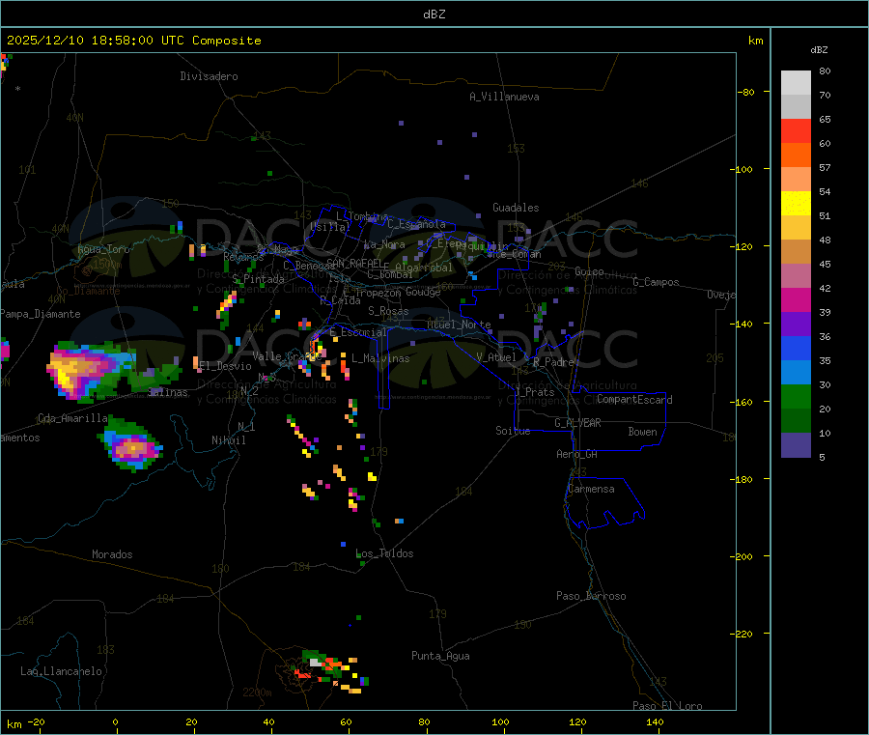The width and height of the screenshot is (869, 735).
Task: Click the red 65-60 dBZ legend swatch
Action: [x=796, y=130]
